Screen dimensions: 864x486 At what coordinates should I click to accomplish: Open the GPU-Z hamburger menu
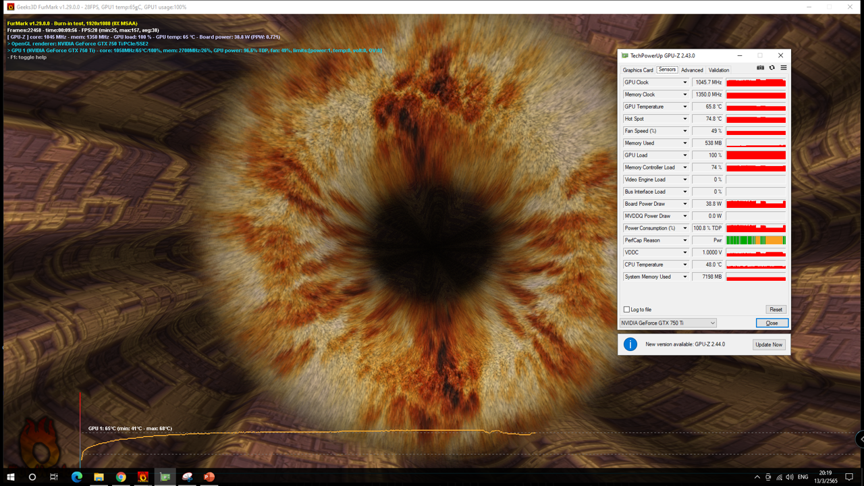pyautogui.click(x=784, y=67)
